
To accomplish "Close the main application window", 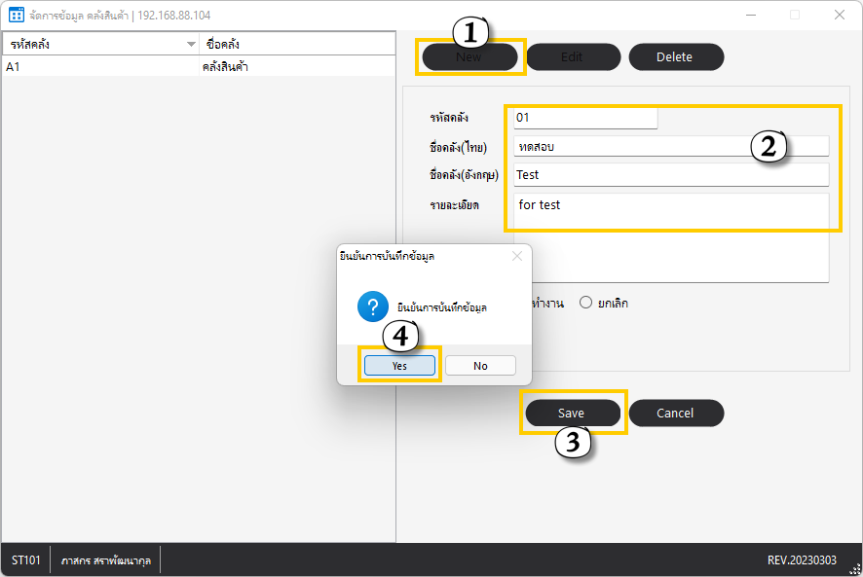I will click(839, 15).
